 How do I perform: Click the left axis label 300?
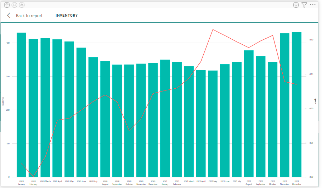point(8,77)
